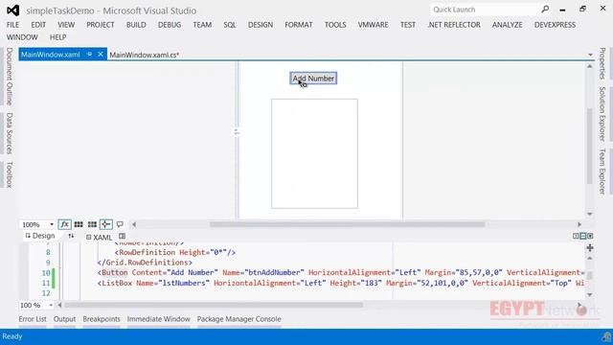Open the designer zoom 100% dropdown

coord(51,224)
